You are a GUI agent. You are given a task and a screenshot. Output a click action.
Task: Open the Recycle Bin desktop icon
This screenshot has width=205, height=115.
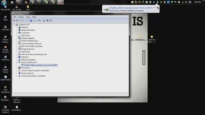tap(5, 8)
